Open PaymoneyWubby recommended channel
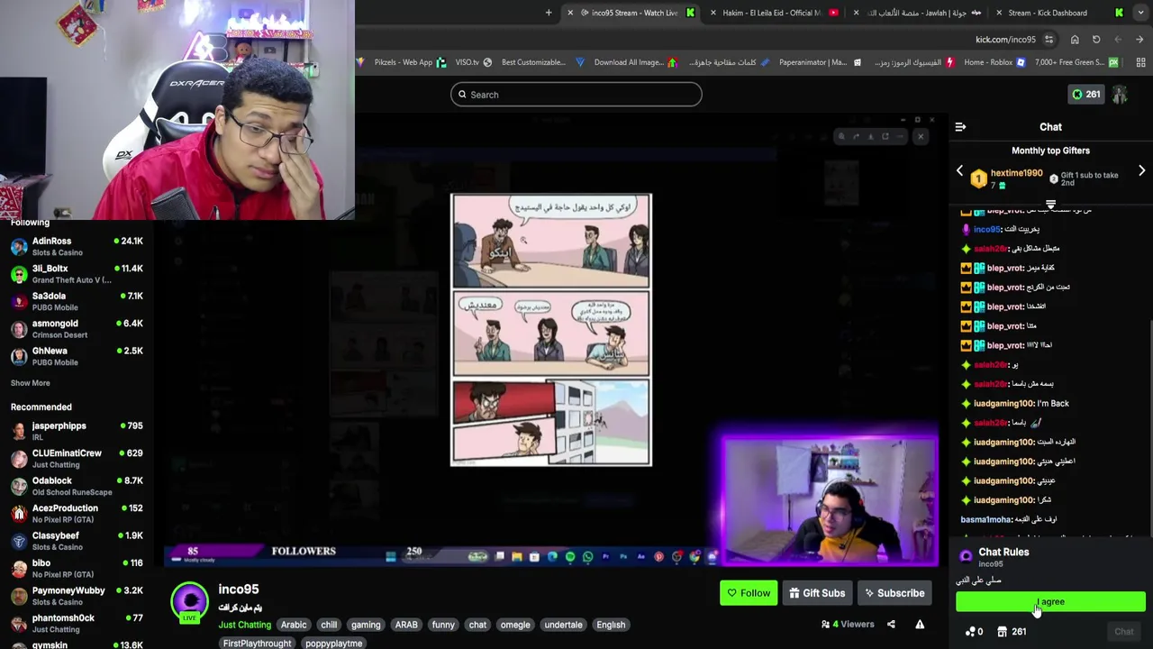Viewport: 1153px width, 649px height. click(77, 596)
